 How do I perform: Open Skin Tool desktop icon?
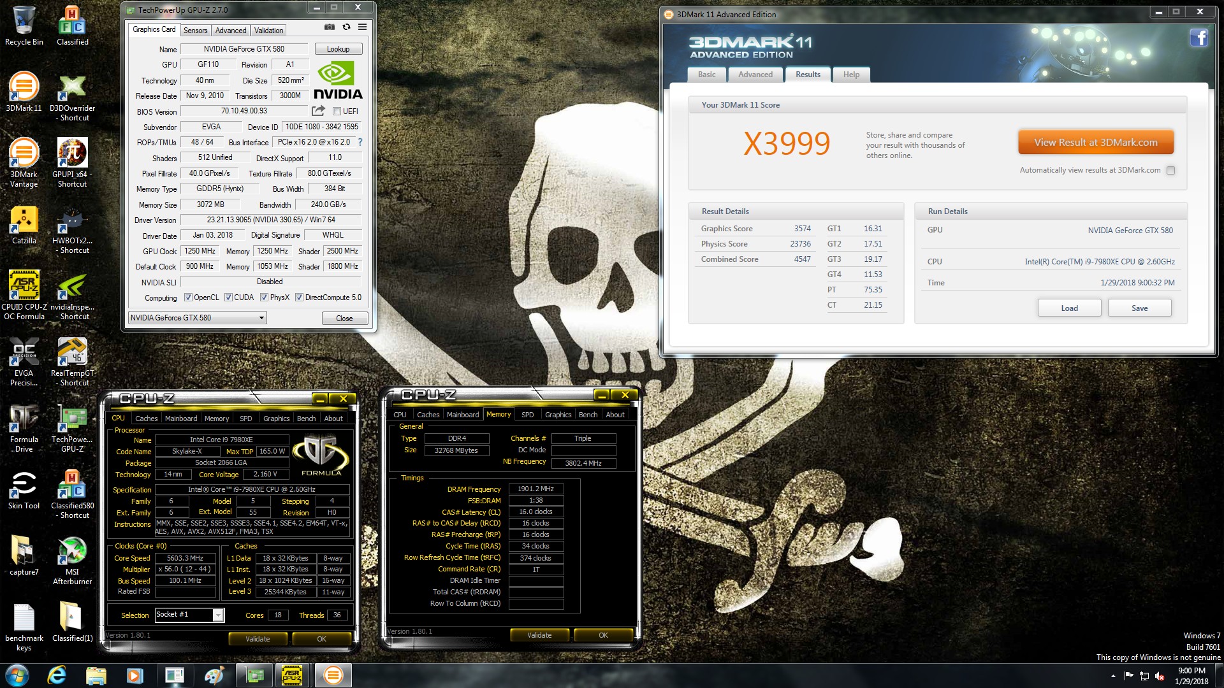[24, 489]
